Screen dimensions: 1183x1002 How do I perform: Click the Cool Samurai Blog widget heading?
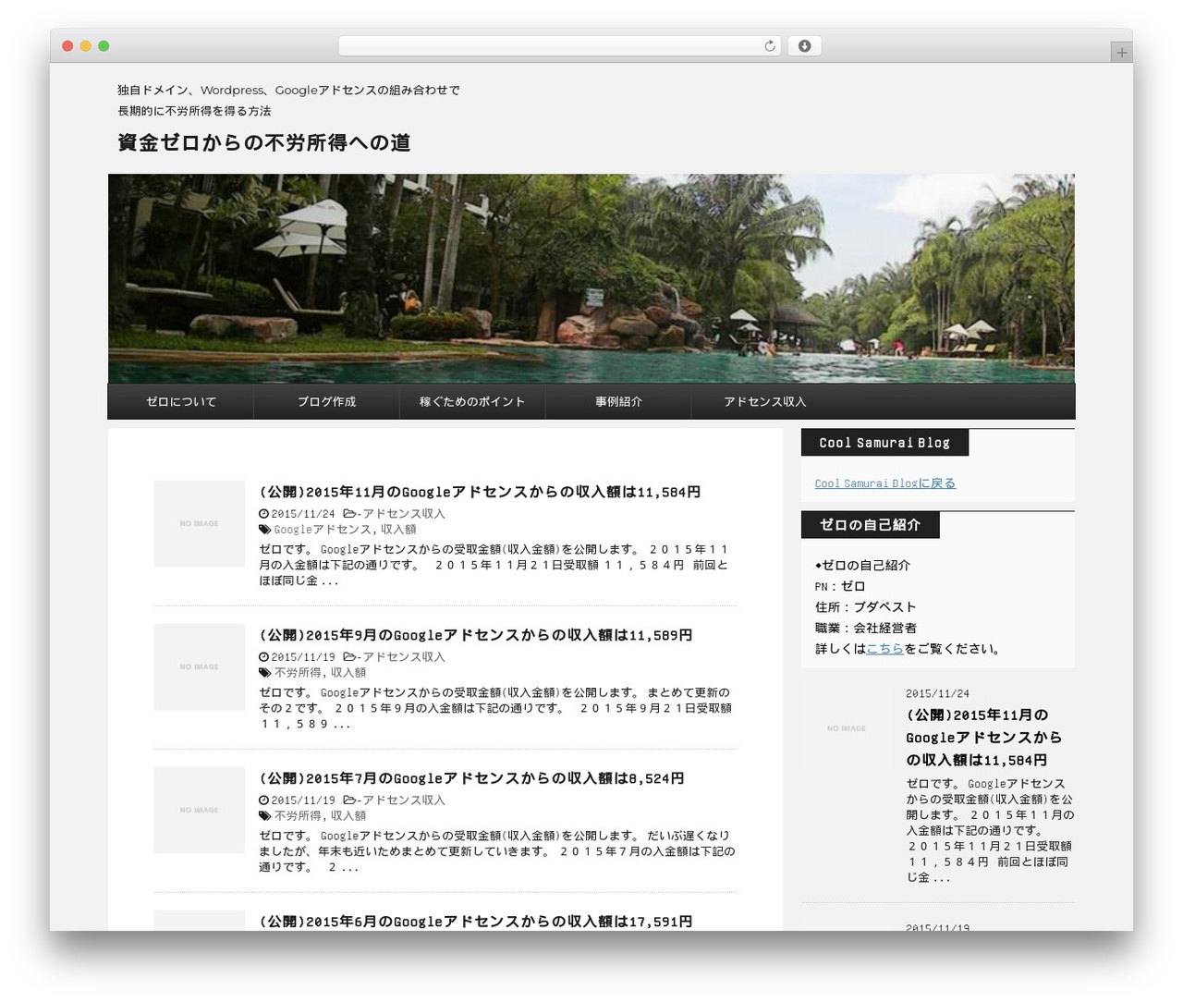pyautogui.click(x=884, y=443)
